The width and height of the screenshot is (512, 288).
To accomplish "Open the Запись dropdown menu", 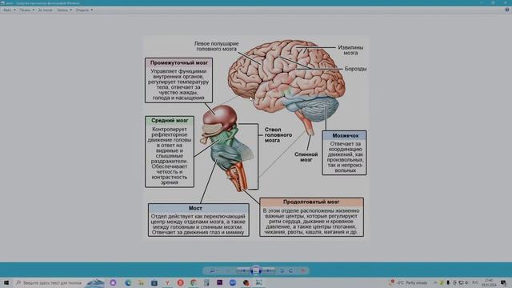I will [x=64, y=10].
